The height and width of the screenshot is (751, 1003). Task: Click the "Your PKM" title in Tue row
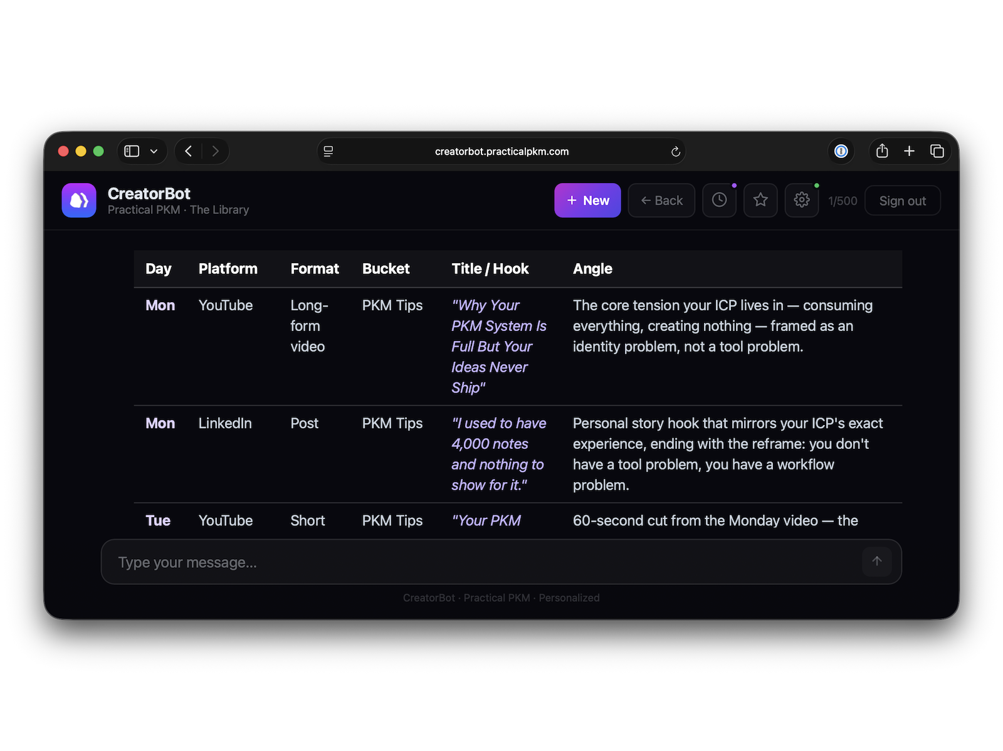coord(486,520)
